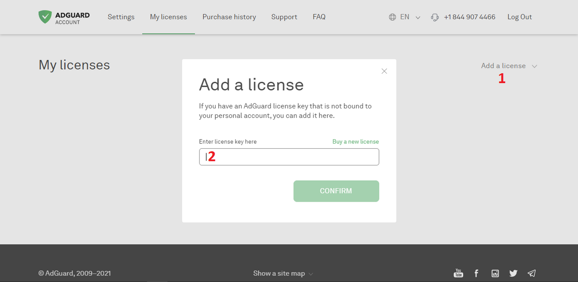This screenshot has height=282, width=578.
Task: Open the AdGuard Telegram channel
Action: click(532, 273)
